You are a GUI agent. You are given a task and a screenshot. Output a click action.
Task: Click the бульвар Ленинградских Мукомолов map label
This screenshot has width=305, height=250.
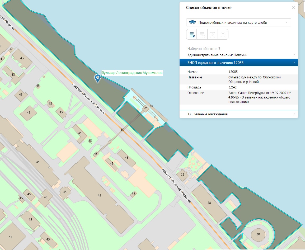[132, 73]
